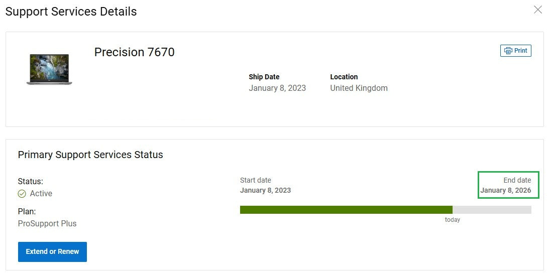The image size is (550, 275).
Task: Click the End date label
Action: click(x=517, y=180)
